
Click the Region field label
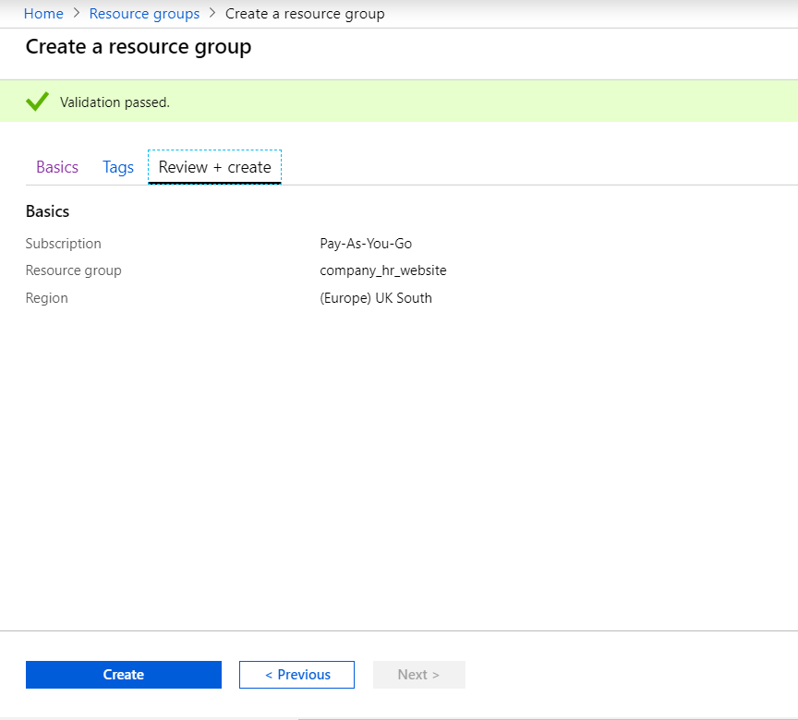[47, 298]
